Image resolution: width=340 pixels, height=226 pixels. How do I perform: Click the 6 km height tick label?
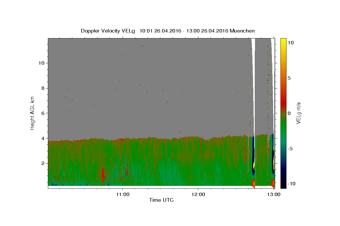tap(43, 113)
